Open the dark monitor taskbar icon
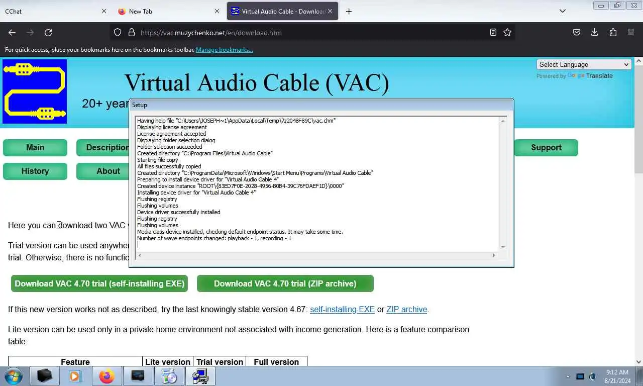643x386 pixels. pyautogui.click(x=138, y=376)
